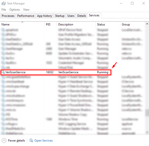Switch to the Processes tab

(x=8, y=16)
